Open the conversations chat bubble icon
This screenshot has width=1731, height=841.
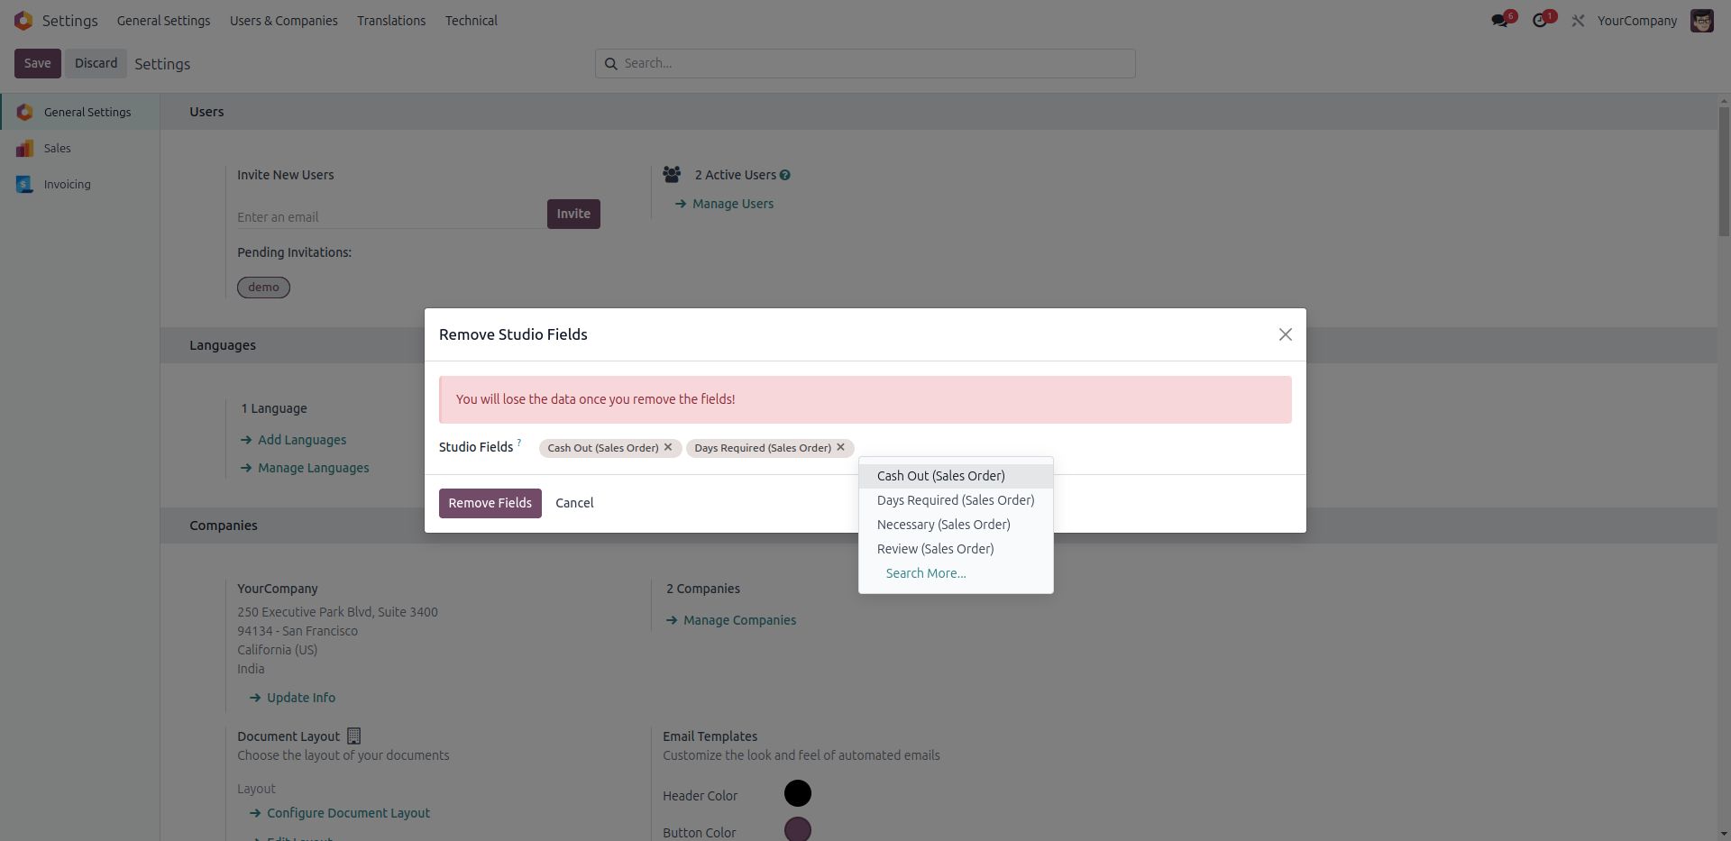[x=1500, y=21]
